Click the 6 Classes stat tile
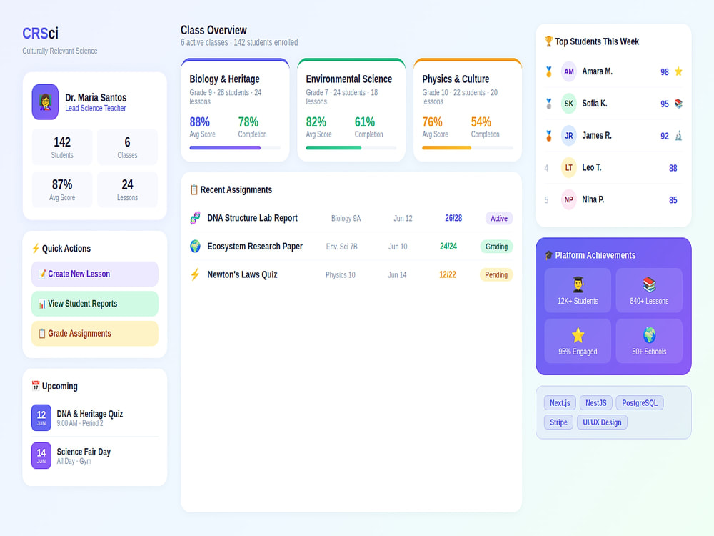This screenshot has height=536, width=714. pos(128,147)
